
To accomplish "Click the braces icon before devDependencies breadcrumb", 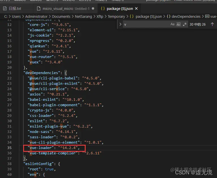I will coord(169,16).
